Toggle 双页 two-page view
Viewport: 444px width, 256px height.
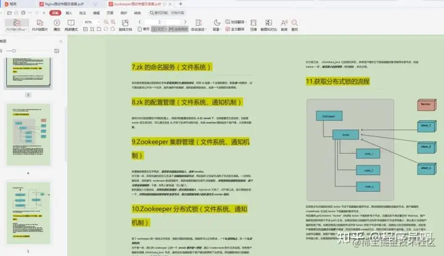(x=158, y=29)
